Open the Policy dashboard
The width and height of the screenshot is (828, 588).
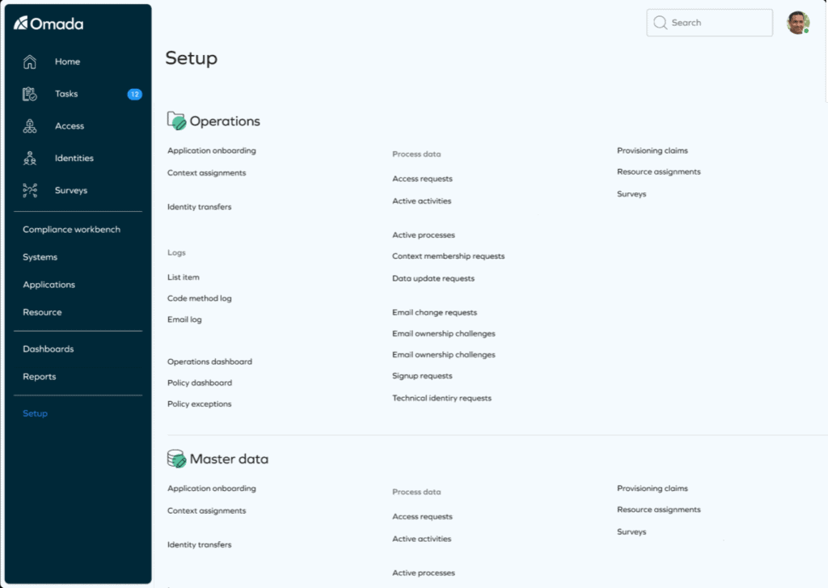[x=199, y=382]
